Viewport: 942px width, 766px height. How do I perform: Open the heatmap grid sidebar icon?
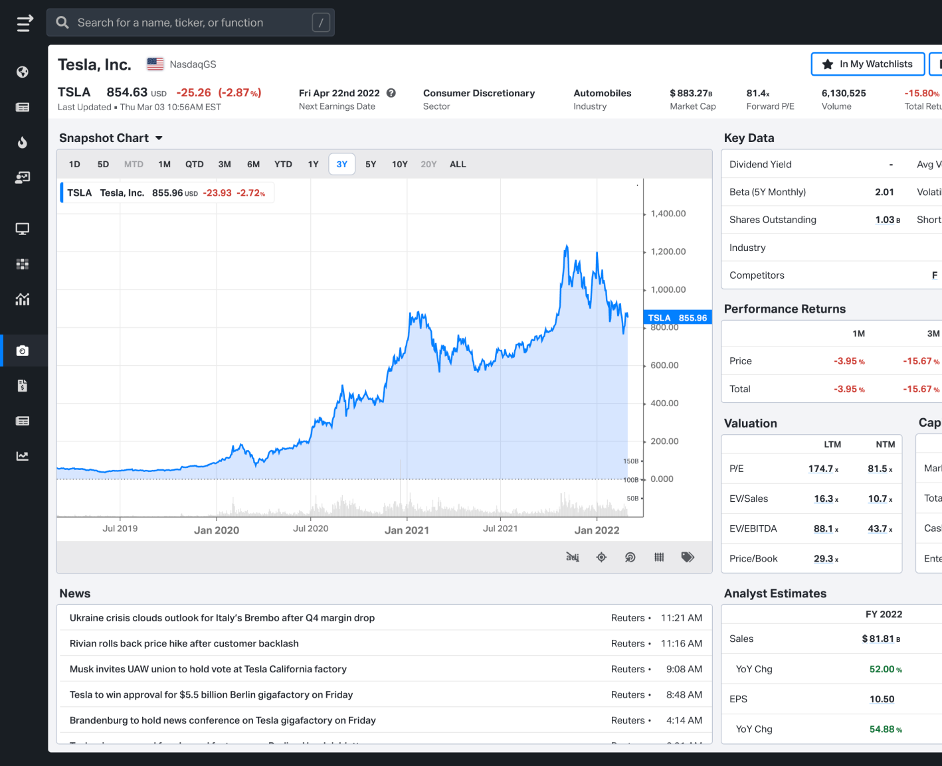tap(23, 264)
